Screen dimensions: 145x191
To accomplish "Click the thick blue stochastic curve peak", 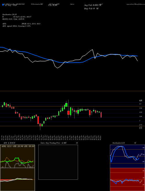I will [x=122, y=146].
